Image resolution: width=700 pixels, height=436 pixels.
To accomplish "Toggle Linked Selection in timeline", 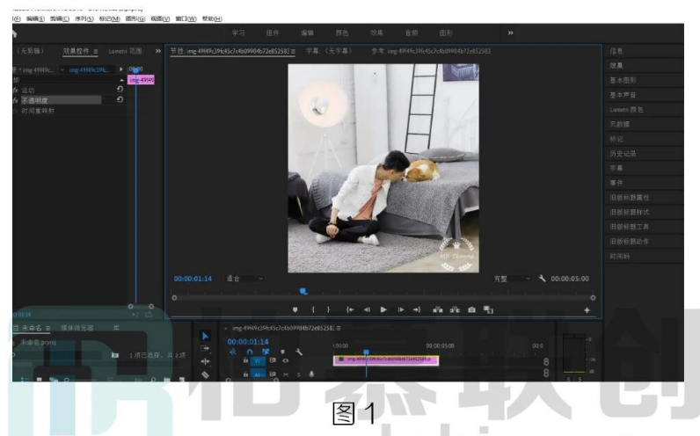I will click(x=266, y=352).
